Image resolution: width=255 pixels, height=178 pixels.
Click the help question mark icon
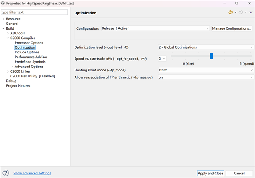6,173
